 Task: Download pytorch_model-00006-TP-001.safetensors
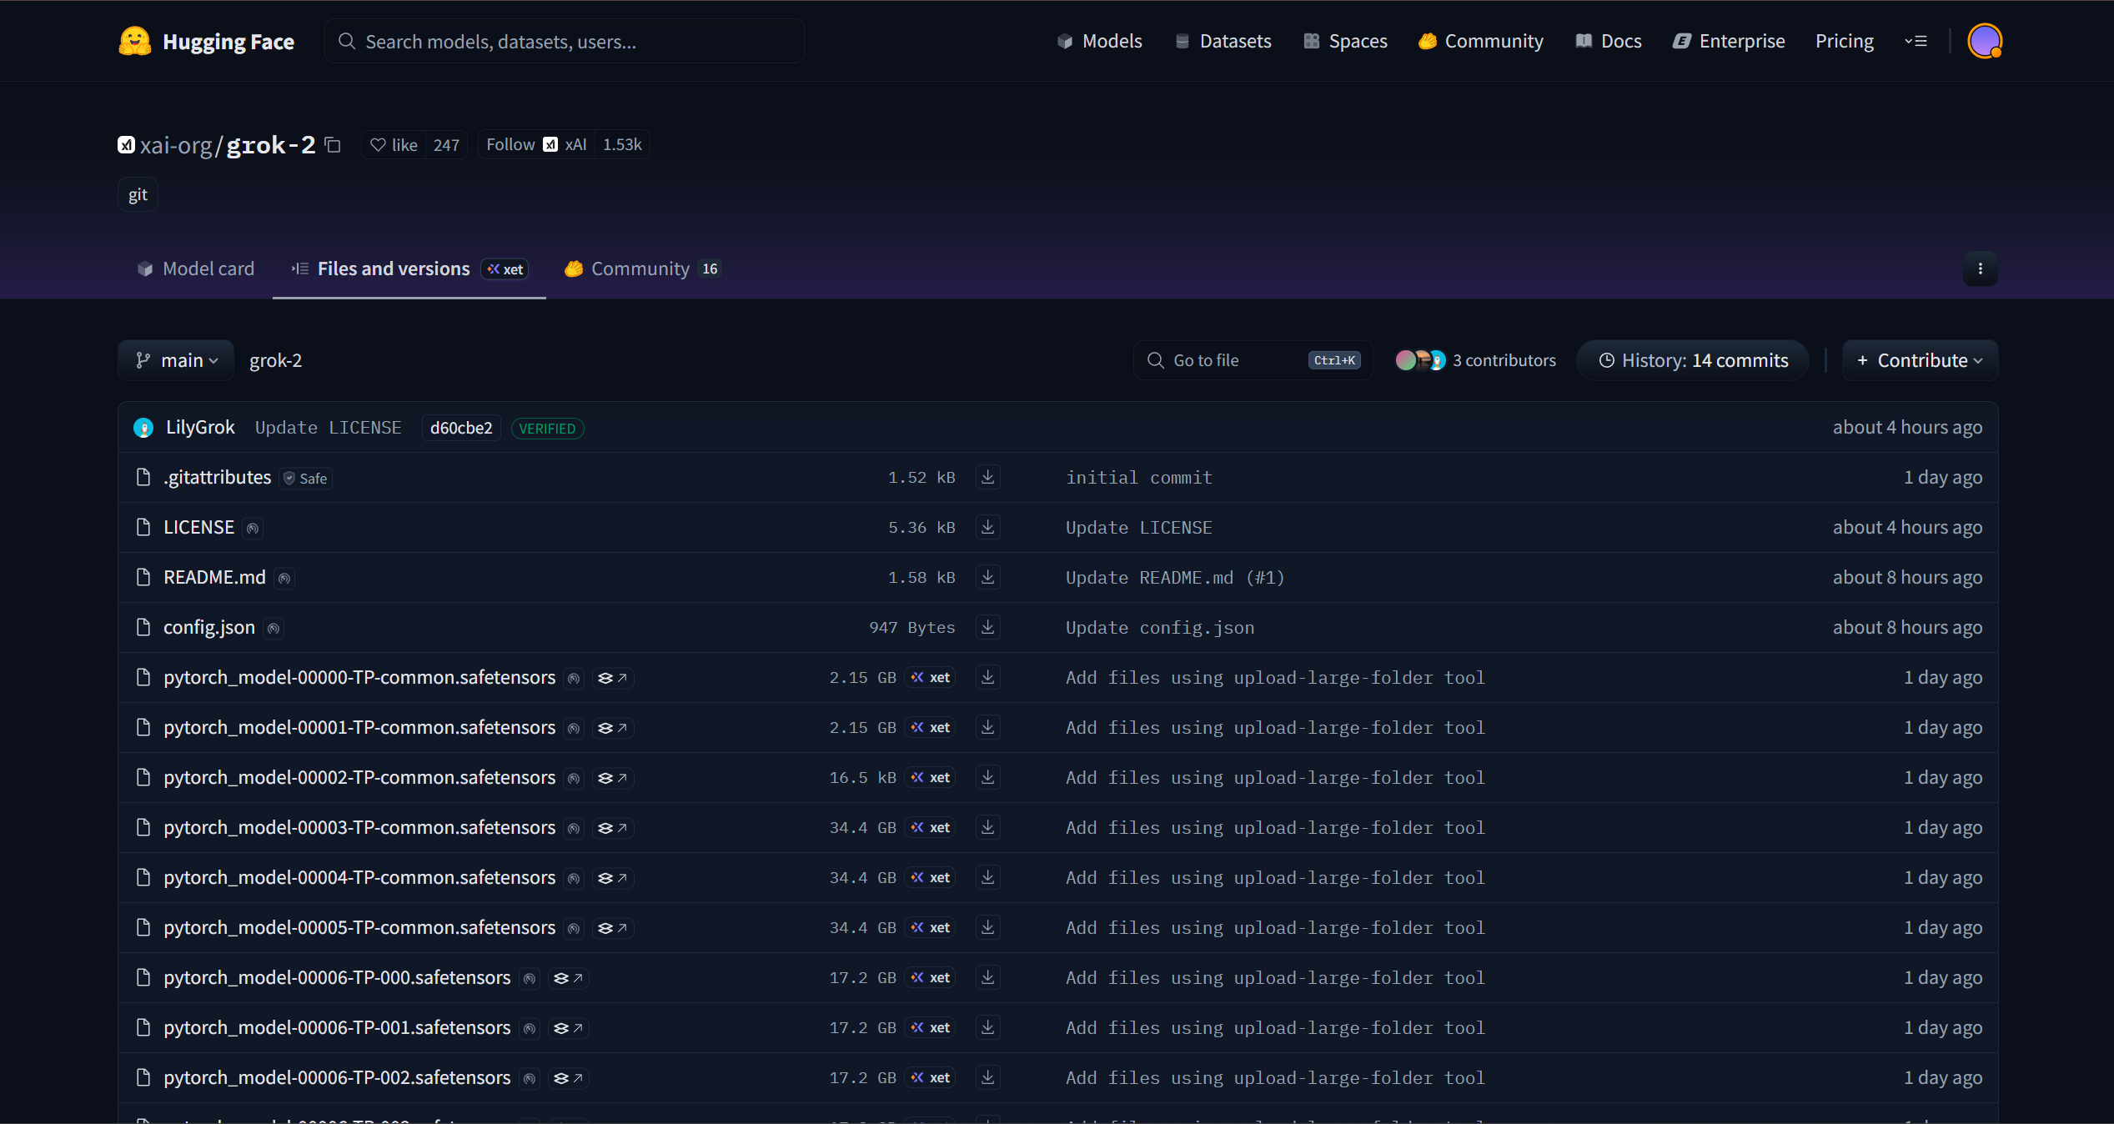(x=987, y=1027)
